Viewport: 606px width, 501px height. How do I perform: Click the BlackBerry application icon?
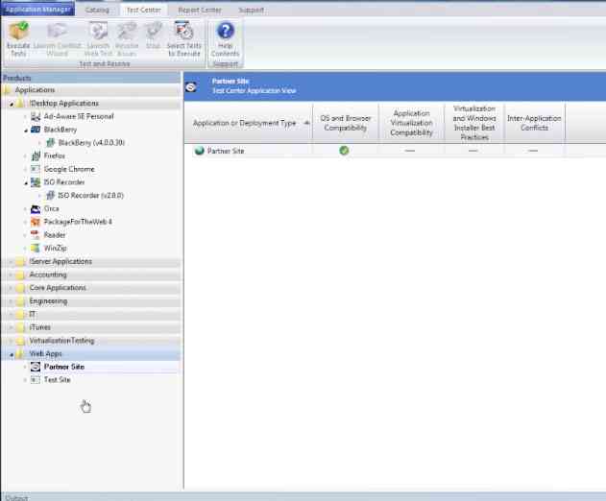pyautogui.click(x=36, y=130)
